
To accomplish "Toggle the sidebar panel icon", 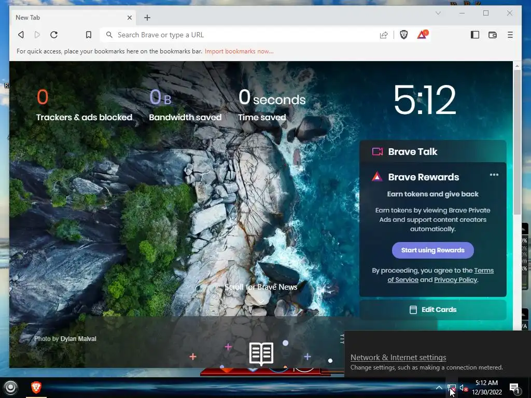I will tap(475, 35).
